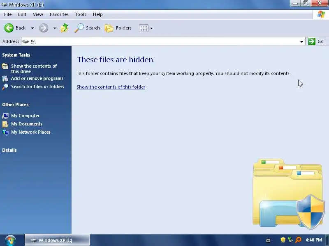Image resolution: width=329 pixels, height=246 pixels.
Task: Minimize the Windows XP (E:) window
Action: tap(295, 3)
